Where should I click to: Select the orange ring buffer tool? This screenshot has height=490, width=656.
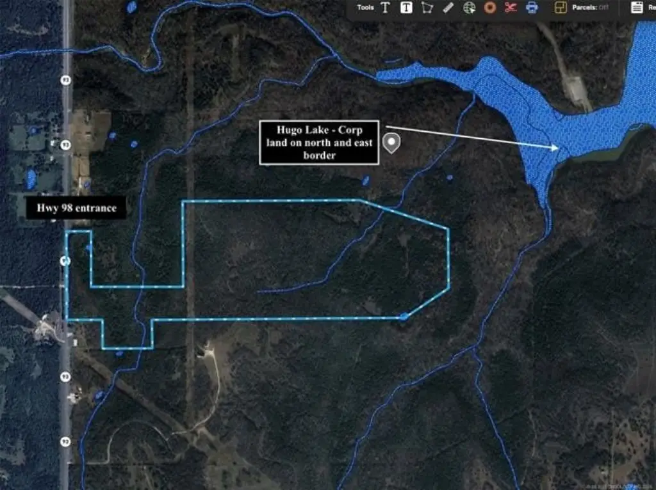coord(490,8)
